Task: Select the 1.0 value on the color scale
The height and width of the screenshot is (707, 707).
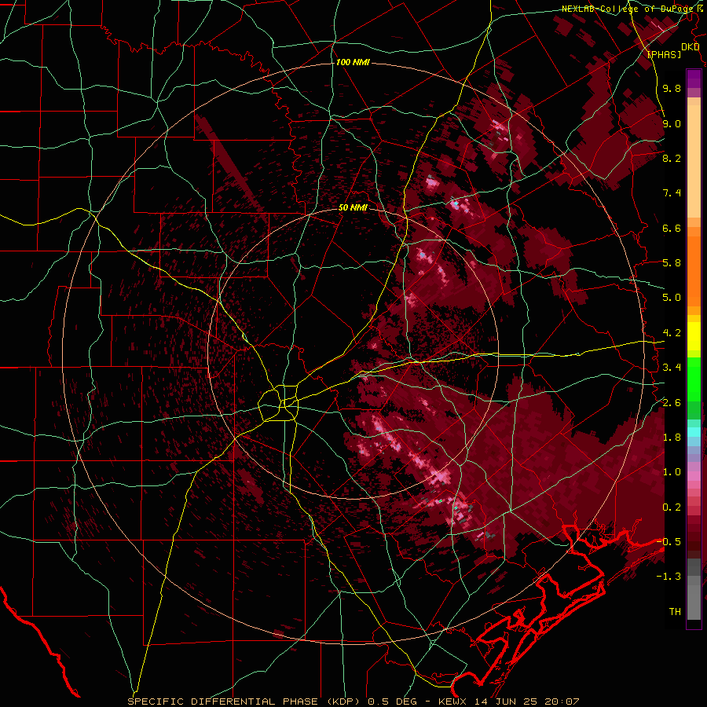Action: (x=672, y=472)
